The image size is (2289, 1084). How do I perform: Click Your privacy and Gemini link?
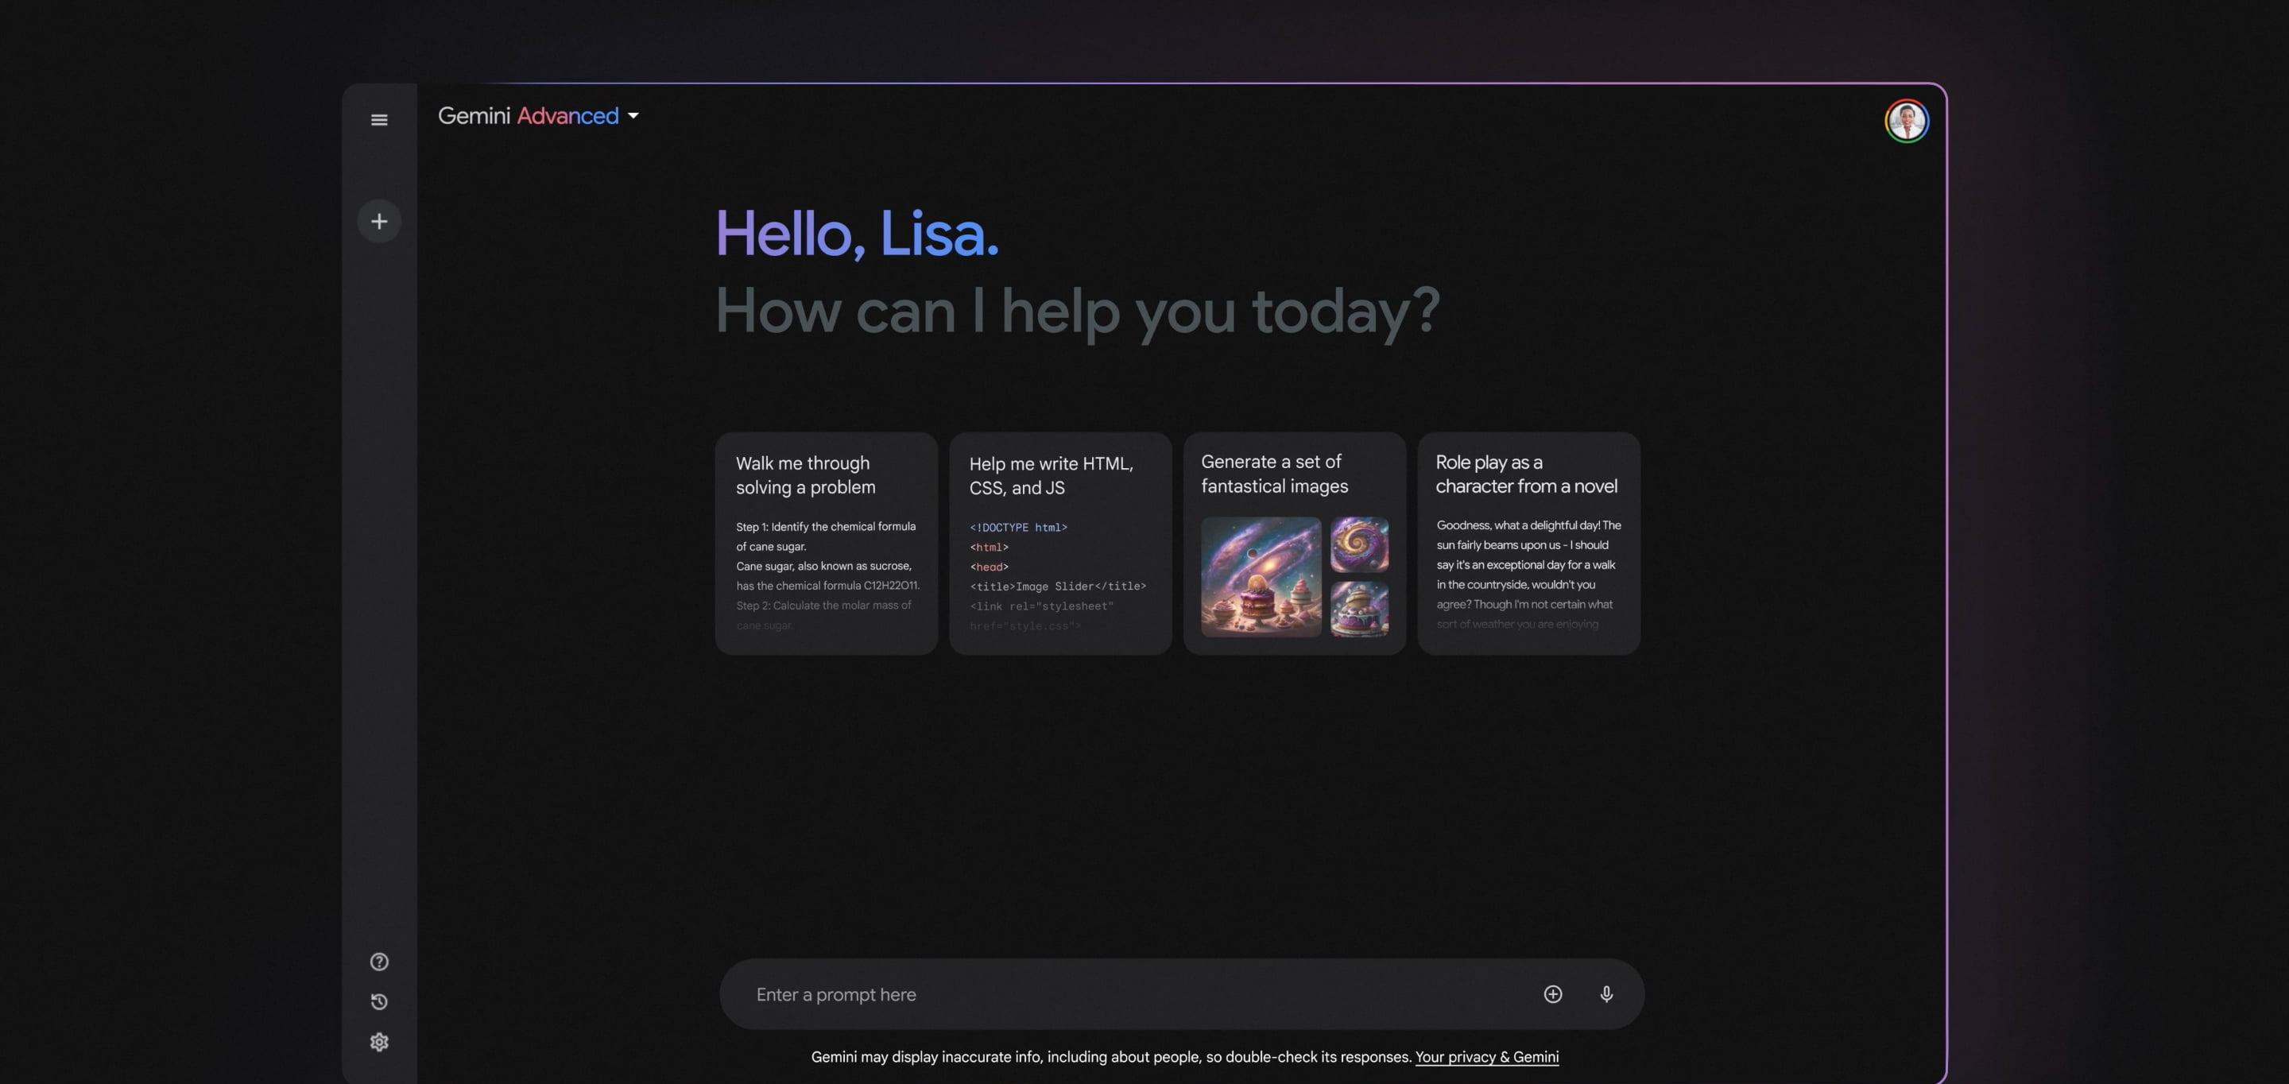[x=1485, y=1056]
